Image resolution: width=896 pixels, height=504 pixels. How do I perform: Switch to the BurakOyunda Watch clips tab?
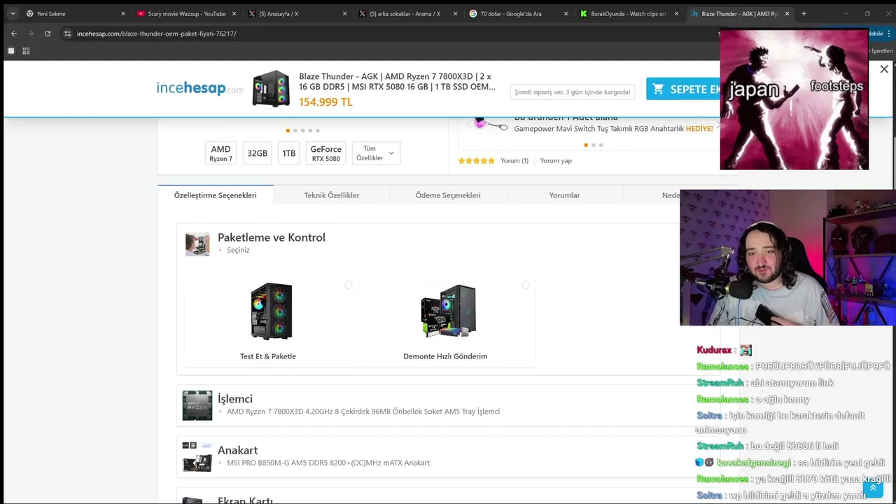click(629, 13)
